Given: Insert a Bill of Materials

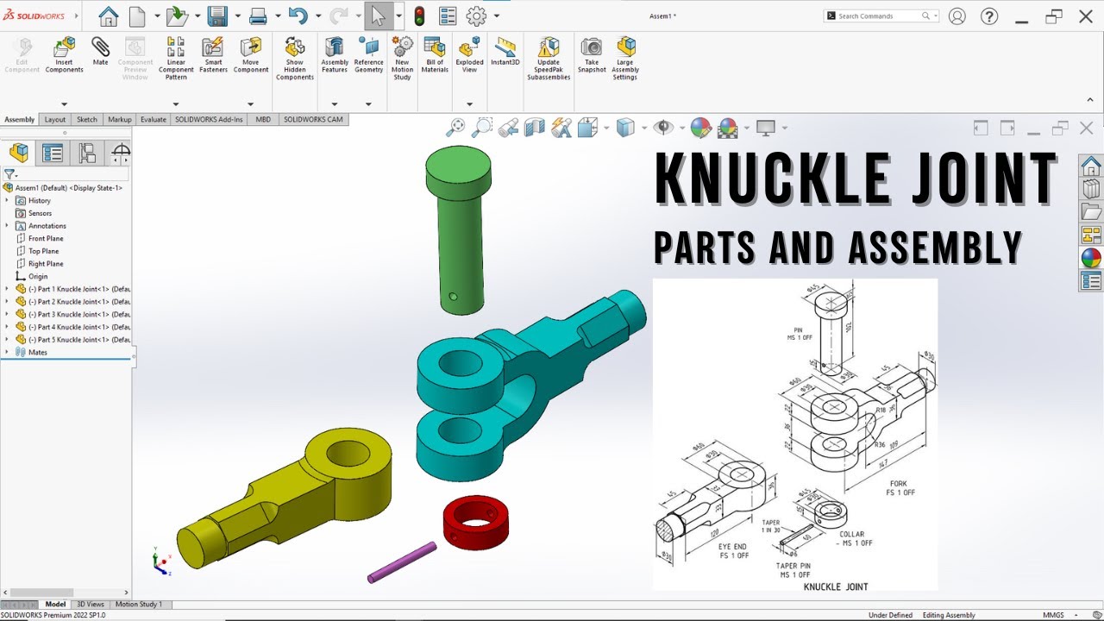Looking at the screenshot, I should [435, 55].
